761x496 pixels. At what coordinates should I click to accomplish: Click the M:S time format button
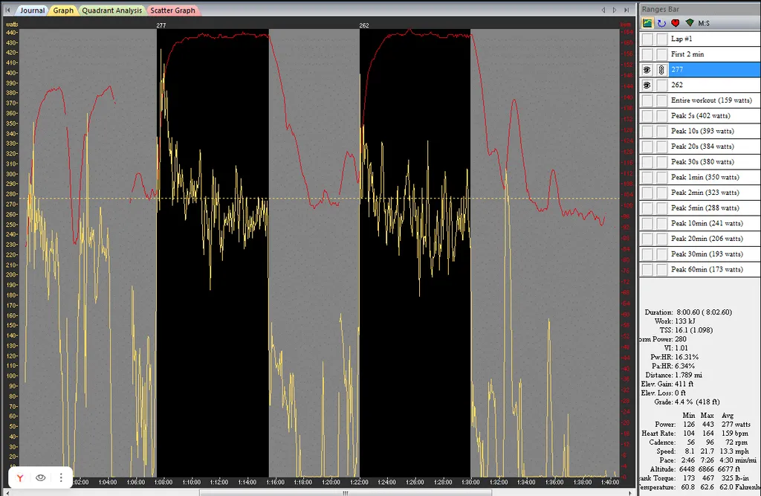click(x=704, y=23)
